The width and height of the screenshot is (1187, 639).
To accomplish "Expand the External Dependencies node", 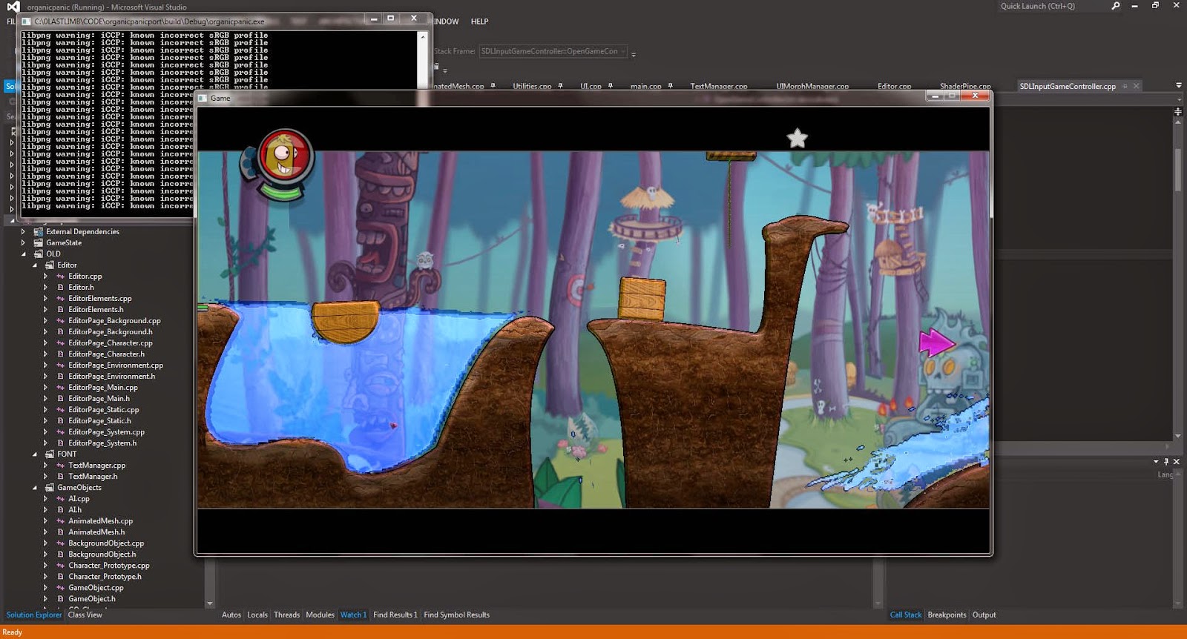I will [24, 232].
